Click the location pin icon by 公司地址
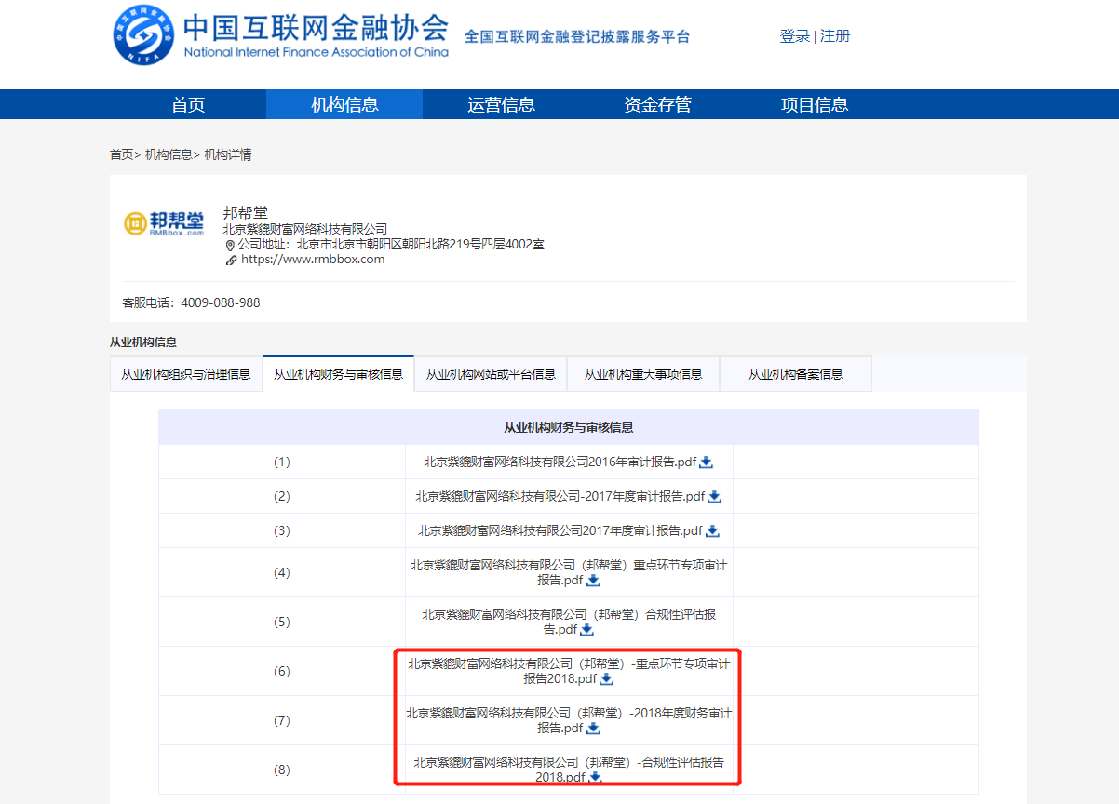 point(230,245)
